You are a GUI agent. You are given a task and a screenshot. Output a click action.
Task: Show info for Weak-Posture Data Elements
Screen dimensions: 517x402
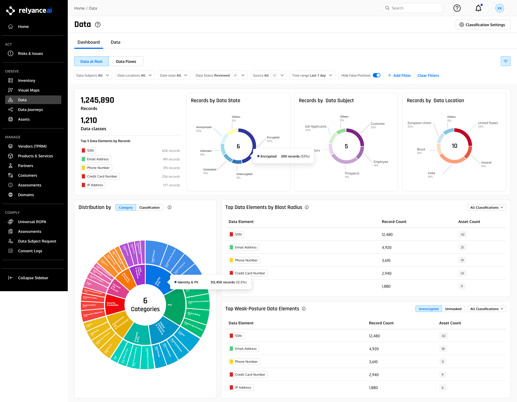coord(304,309)
